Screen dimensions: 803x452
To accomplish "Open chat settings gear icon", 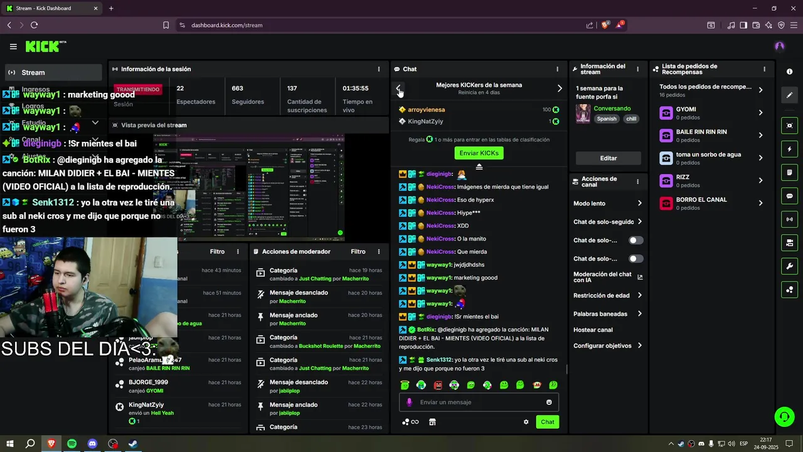I will pos(526,422).
